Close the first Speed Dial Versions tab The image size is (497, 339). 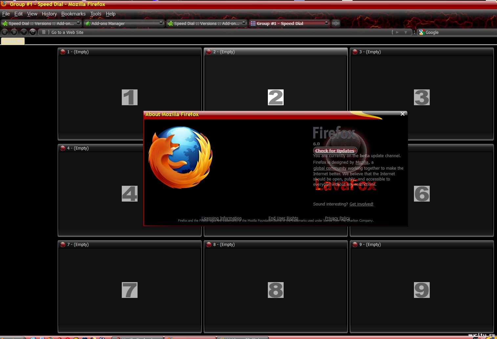pyautogui.click(x=78, y=23)
